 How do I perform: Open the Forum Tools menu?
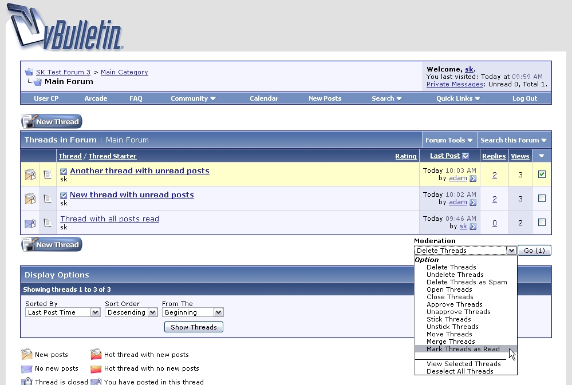tap(449, 140)
